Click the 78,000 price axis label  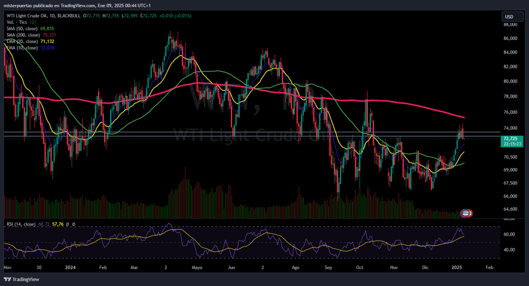511,97
